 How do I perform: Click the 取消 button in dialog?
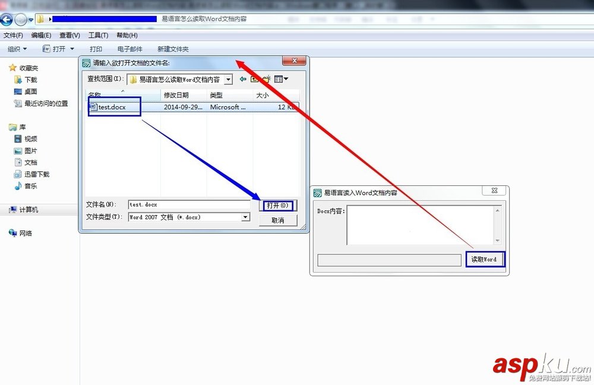pos(278,220)
